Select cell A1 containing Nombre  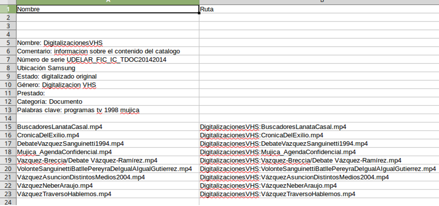pyautogui.click(x=108, y=9)
